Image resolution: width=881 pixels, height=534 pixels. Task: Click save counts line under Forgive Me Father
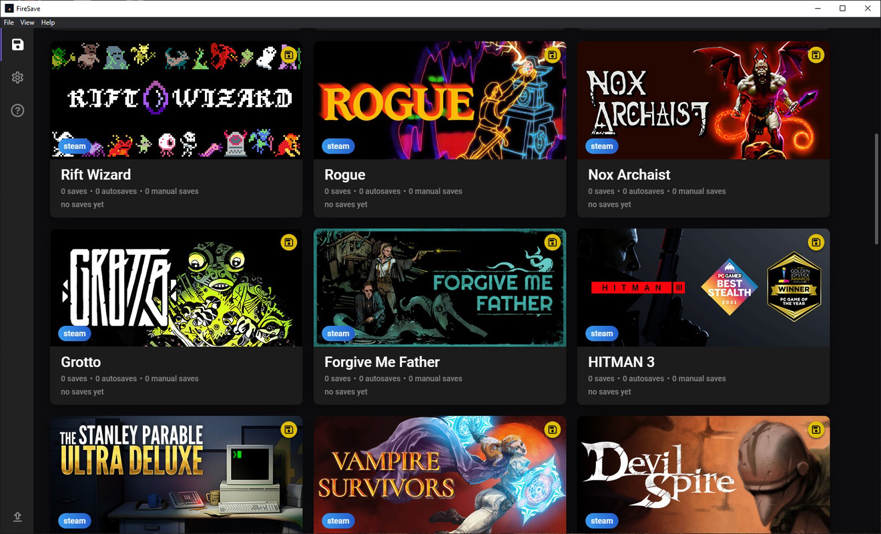[393, 378]
